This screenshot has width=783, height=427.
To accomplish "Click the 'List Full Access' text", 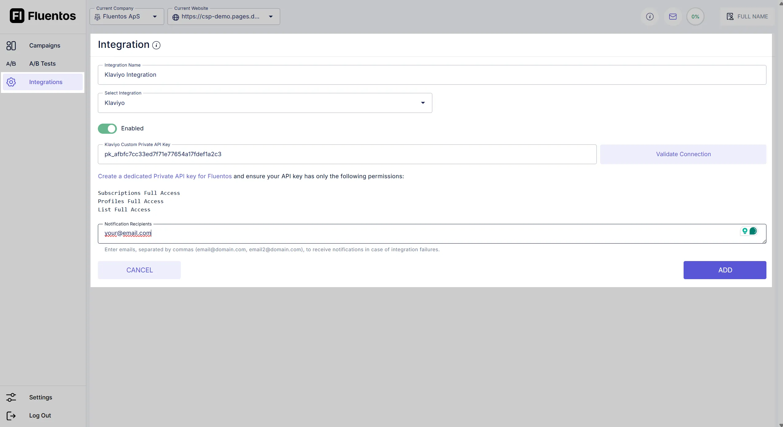I will pyautogui.click(x=124, y=210).
